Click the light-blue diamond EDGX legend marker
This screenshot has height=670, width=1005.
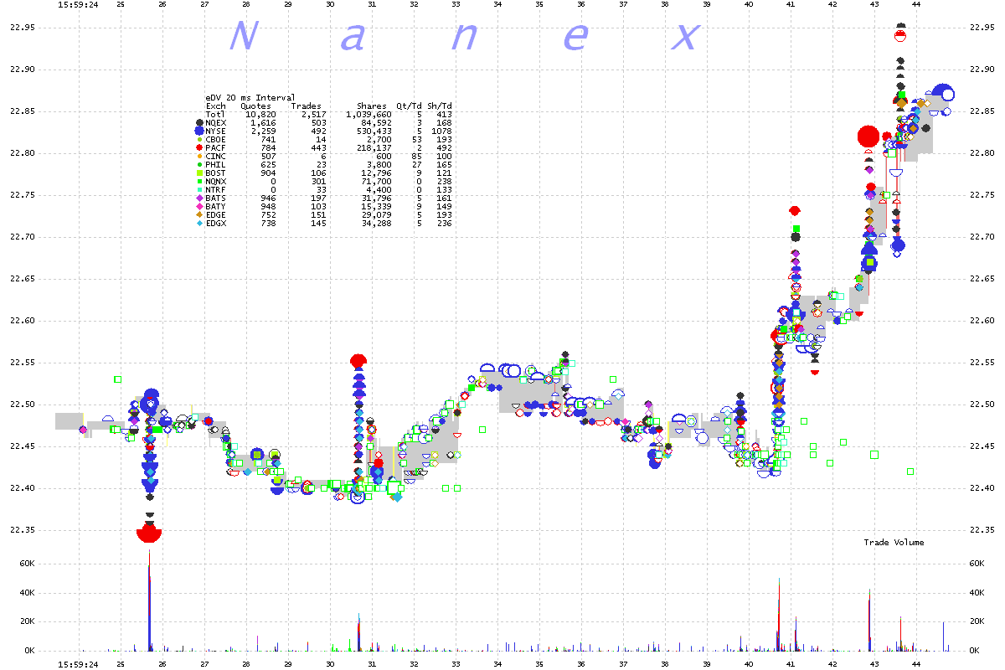coord(199,224)
